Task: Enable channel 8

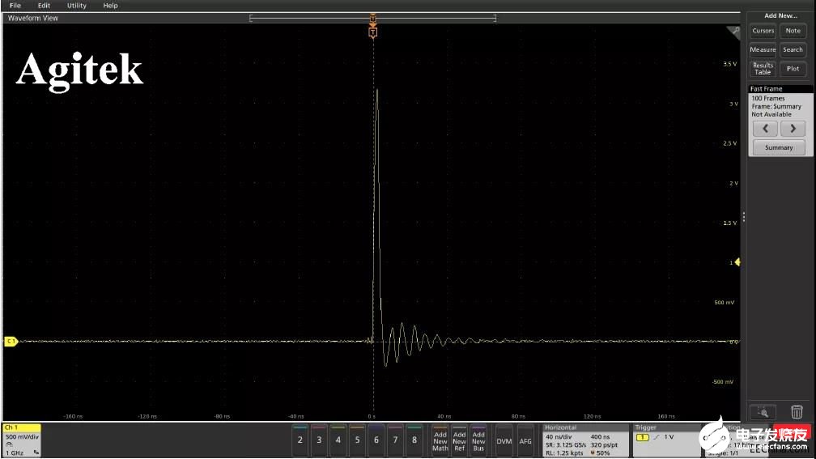Action: click(414, 440)
